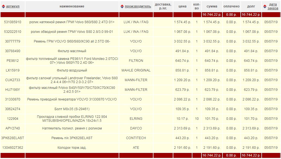Click name 'Ремень п/к 3PK628ELAST'
Viewport: 281px width, 159px height.
coord(72,138)
